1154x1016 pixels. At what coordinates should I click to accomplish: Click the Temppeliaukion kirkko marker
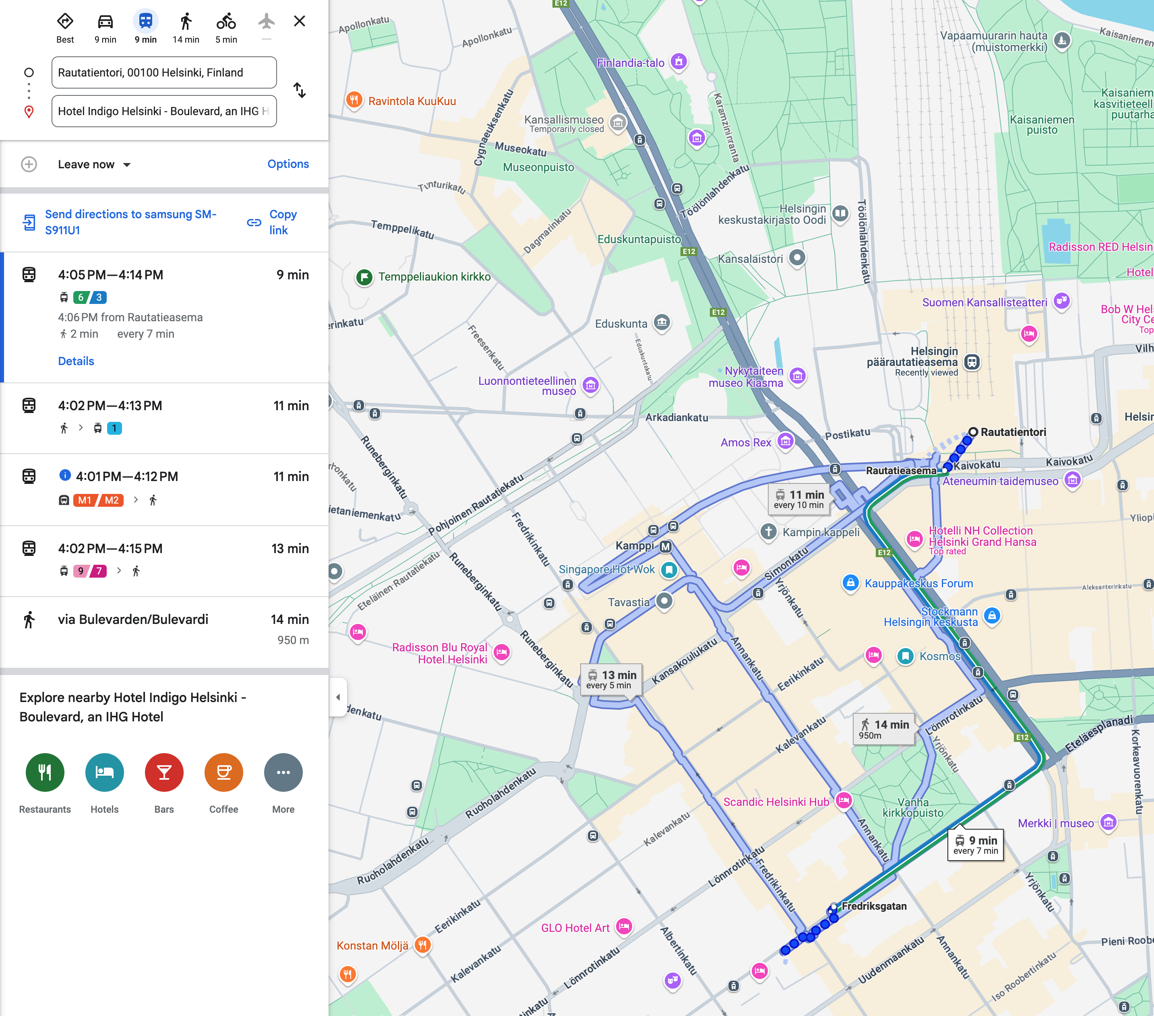tap(364, 277)
